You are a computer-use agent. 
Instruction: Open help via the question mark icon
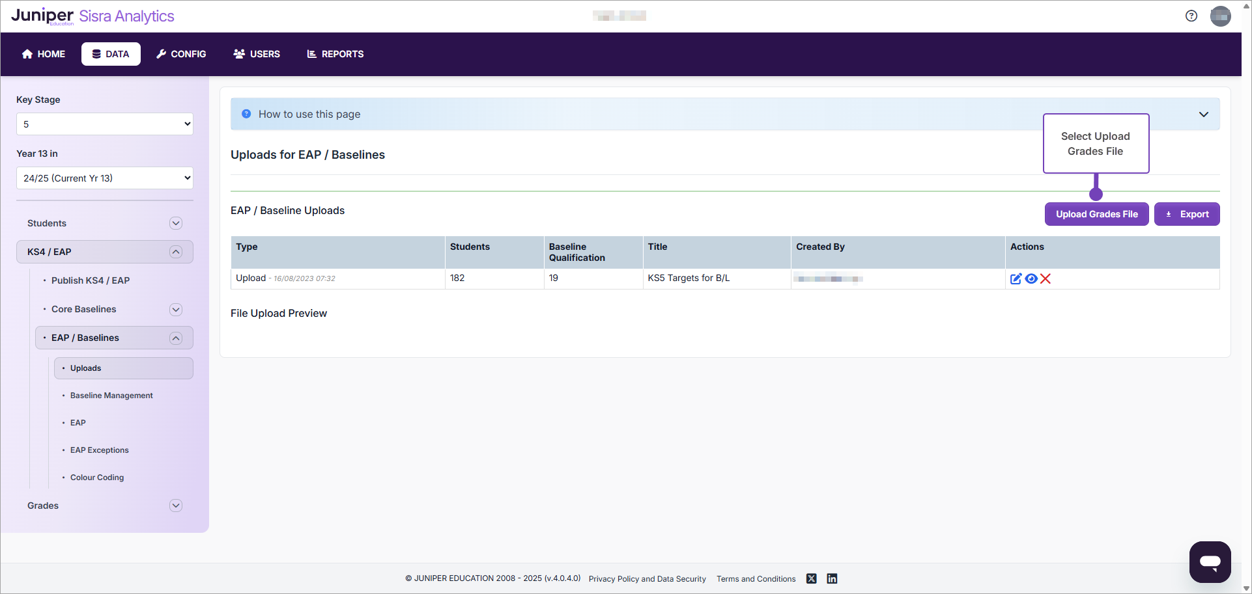click(x=1191, y=15)
